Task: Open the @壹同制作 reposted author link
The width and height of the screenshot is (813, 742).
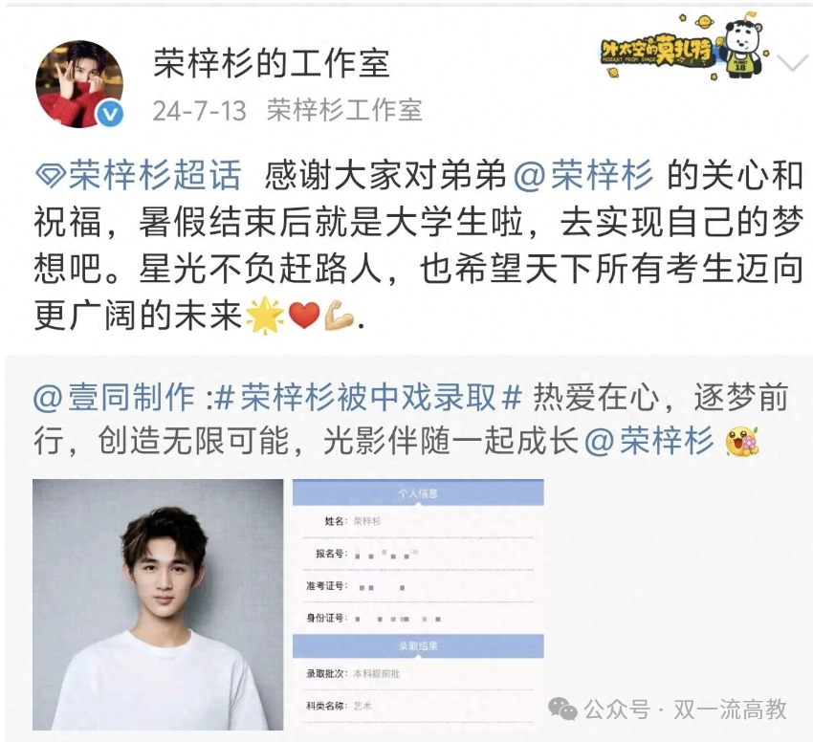Action: pyautogui.click(x=114, y=398)
